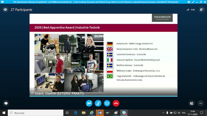The image size is (207, 116).
Task: Click the German flag on the slide
Action: pyautogui.click(x=110, y=44)
